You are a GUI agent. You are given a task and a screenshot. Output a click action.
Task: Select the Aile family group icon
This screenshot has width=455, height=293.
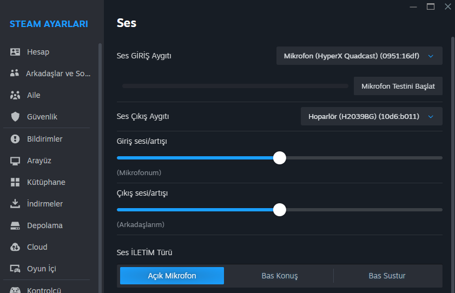tap(15, 95)
